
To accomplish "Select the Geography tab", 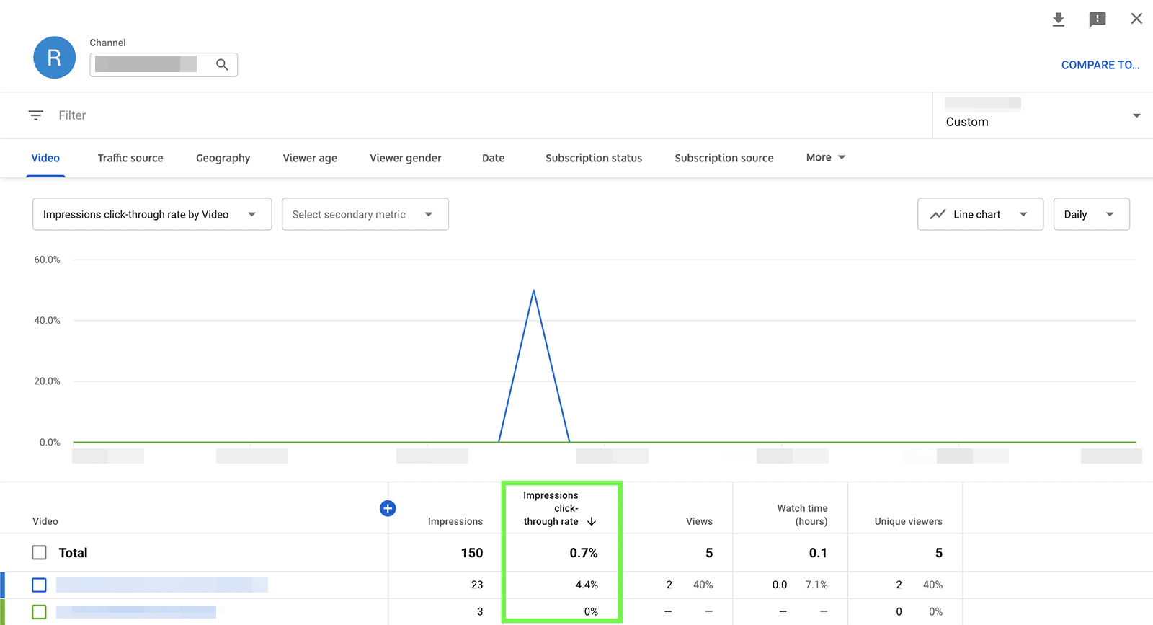I will (x=223, y=158).
